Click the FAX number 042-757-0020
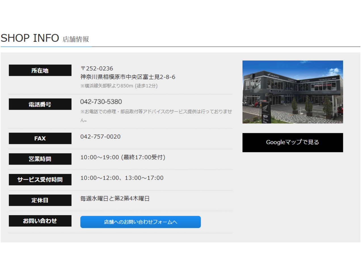Screen dimensions: 363x272 100,137
